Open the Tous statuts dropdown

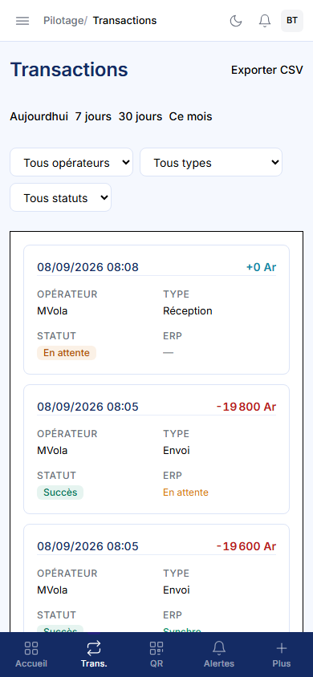pyautogui.click(x=61, y=198)
